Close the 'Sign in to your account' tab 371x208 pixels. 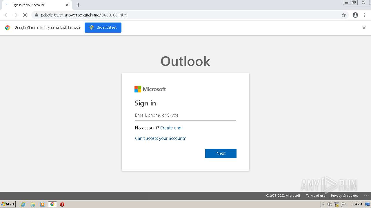(x=67, y=5)
